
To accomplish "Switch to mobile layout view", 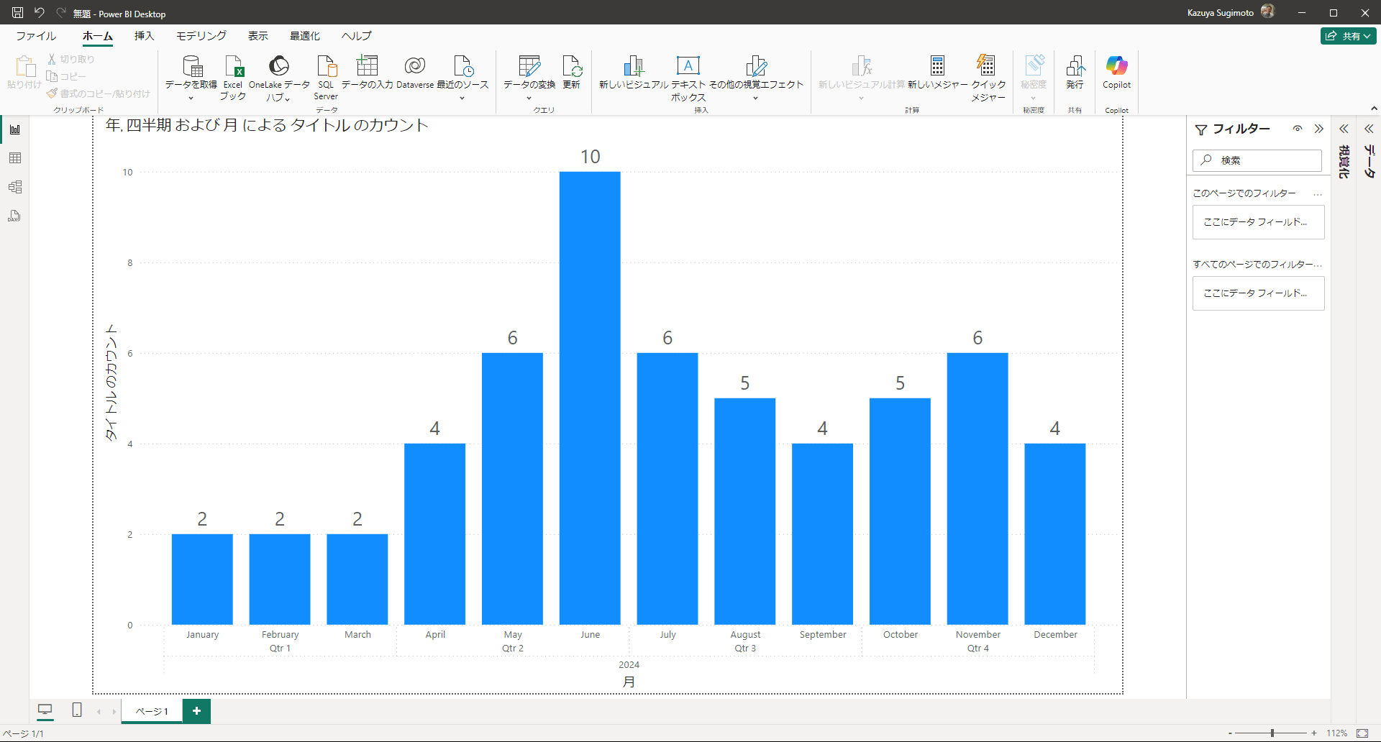I will (77, 710).
